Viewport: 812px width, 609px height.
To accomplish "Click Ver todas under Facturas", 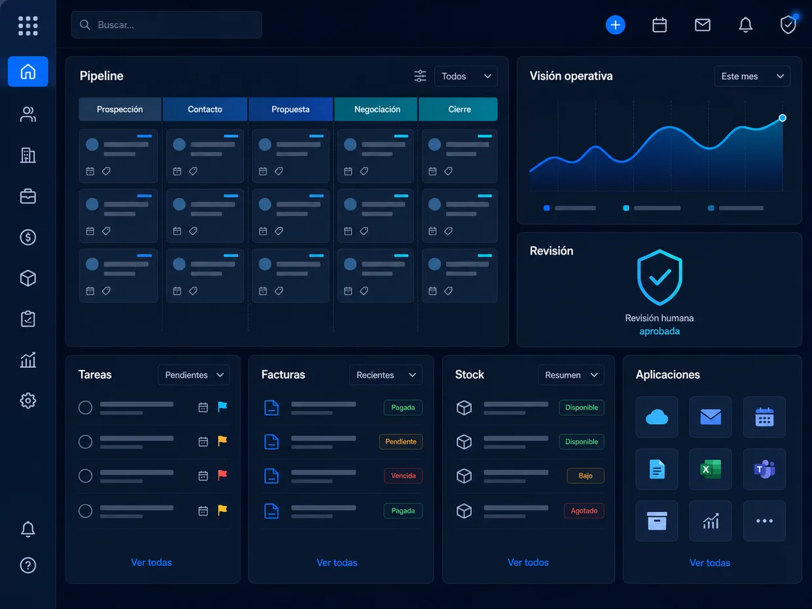I will (337, 563).
